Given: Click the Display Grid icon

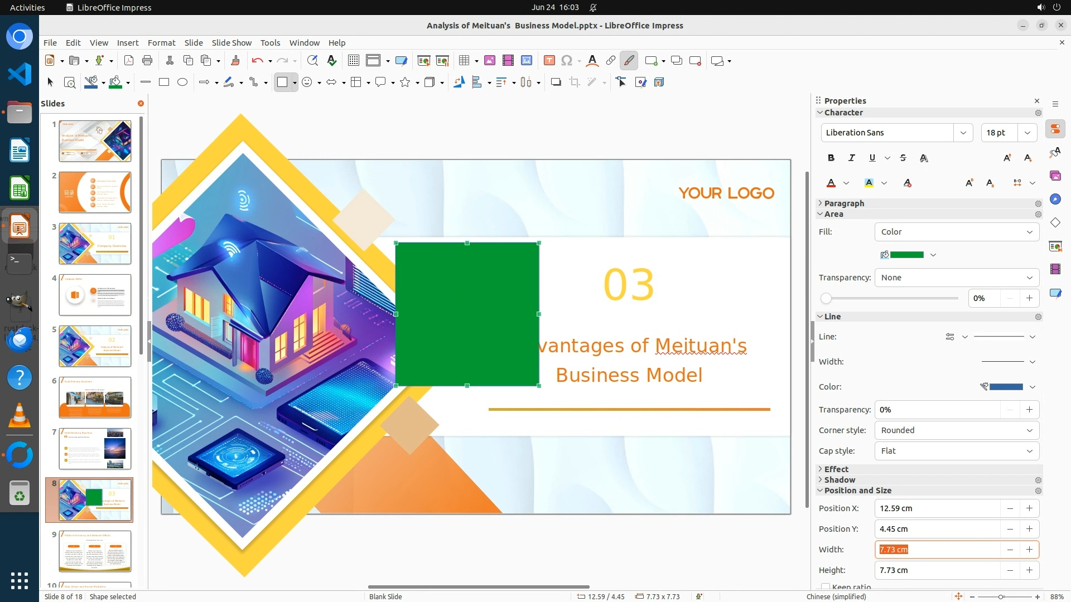Looking at the screenshot, I should coord(353,60).
